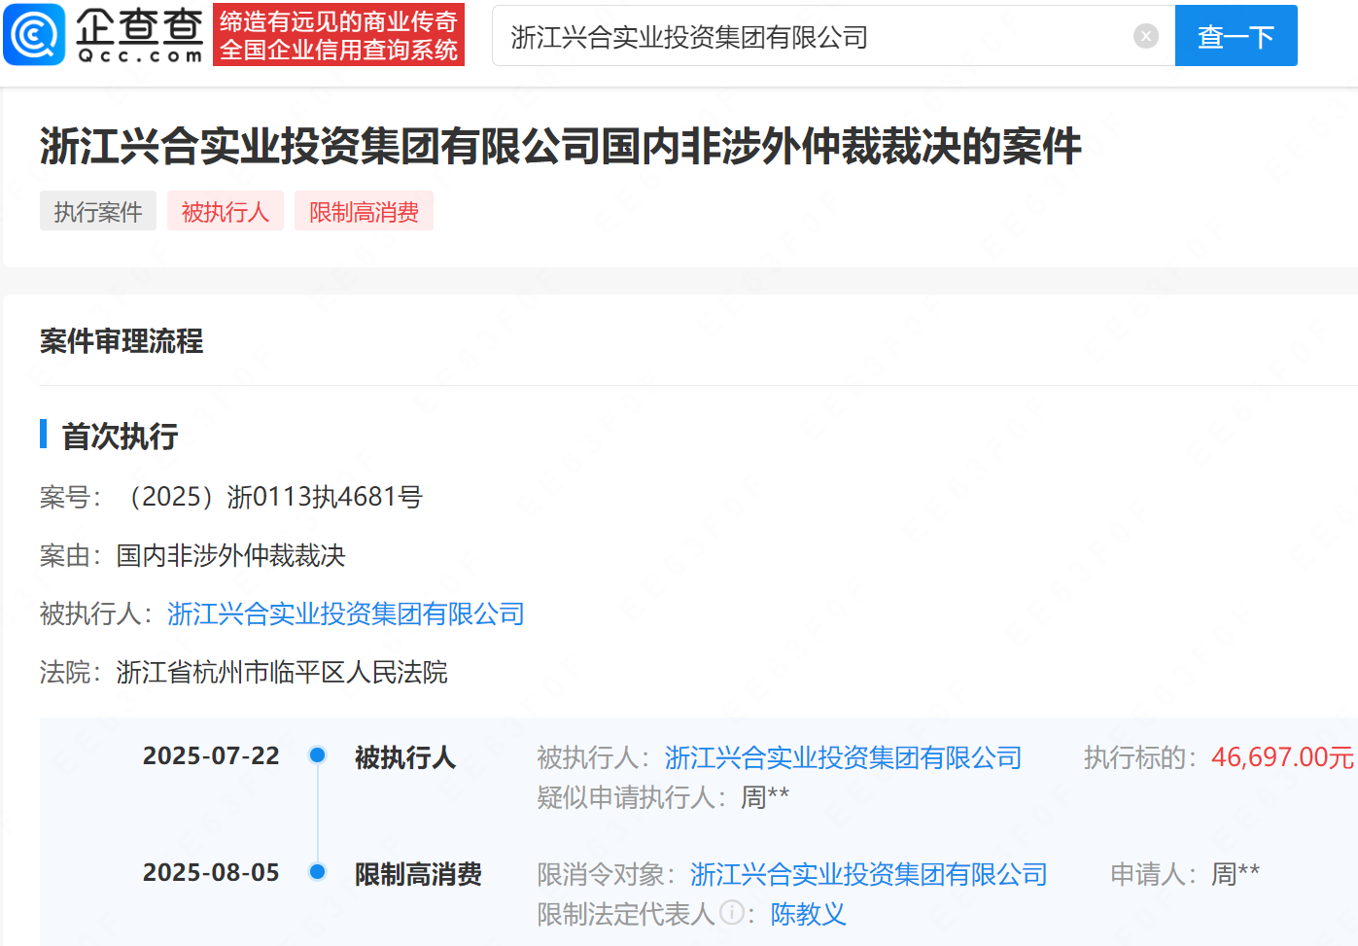Click the red slogan banner beside the logo
This screenshot has height=946, width=1358.
click(338, 35)
